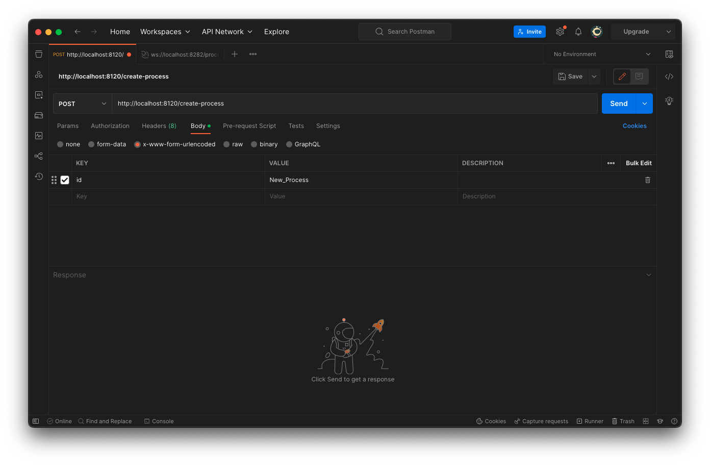Open Postman settings gear

[560, 31]
